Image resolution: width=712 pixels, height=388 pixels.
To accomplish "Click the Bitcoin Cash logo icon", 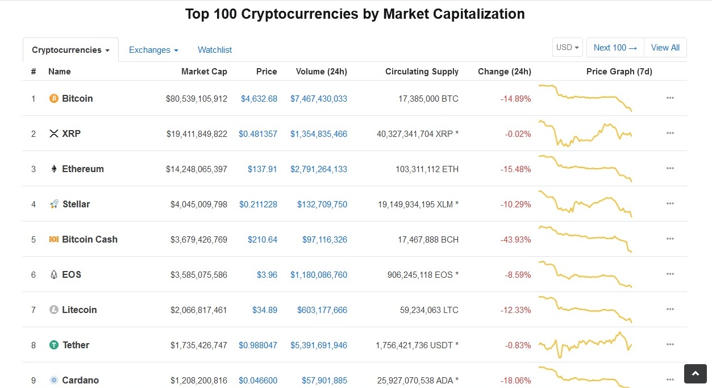I will 54,239.
